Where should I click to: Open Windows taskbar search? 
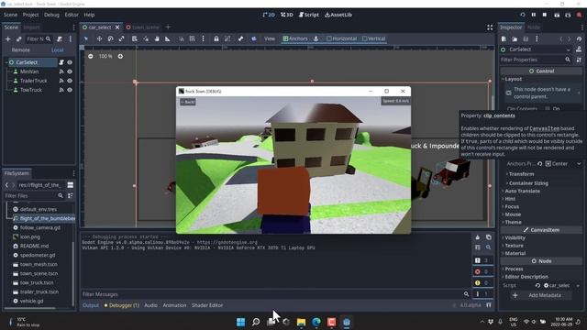point(256,322)
